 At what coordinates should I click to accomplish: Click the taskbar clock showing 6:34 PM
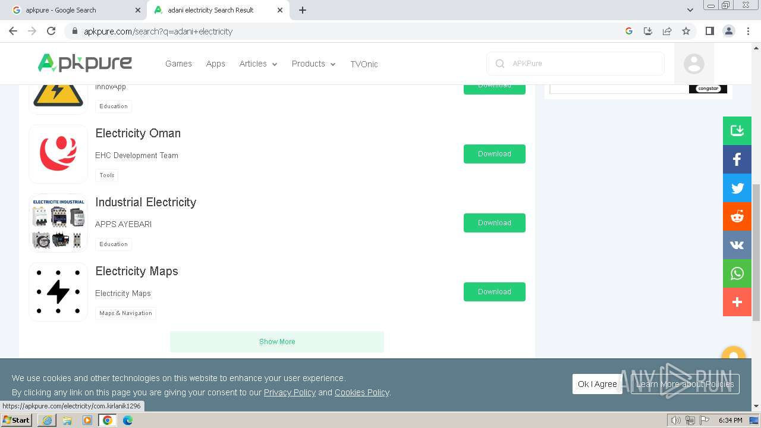coord(730,420)
